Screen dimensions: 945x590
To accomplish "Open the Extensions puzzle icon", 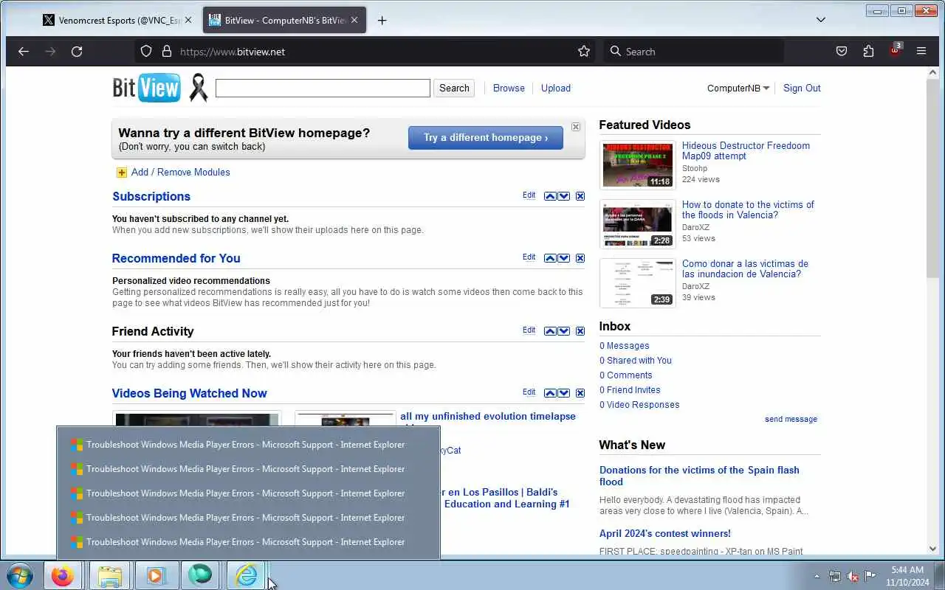I will click(868, 52).
